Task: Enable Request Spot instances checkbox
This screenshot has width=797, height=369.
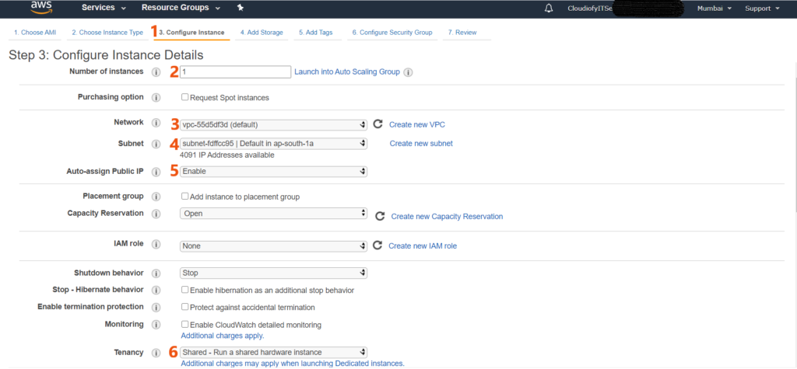Action: click(x=185, y=98)
